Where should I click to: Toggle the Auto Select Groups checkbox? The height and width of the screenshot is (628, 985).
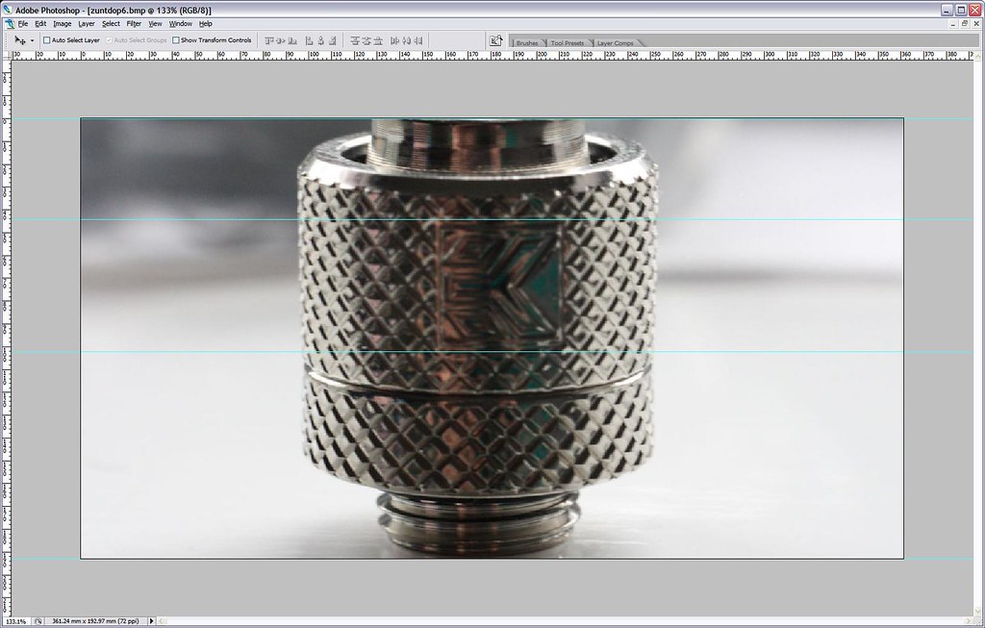[109, 40]
